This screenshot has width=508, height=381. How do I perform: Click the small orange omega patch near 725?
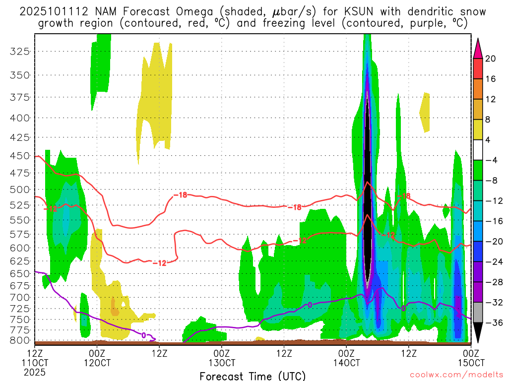click(x=114, y=308)
